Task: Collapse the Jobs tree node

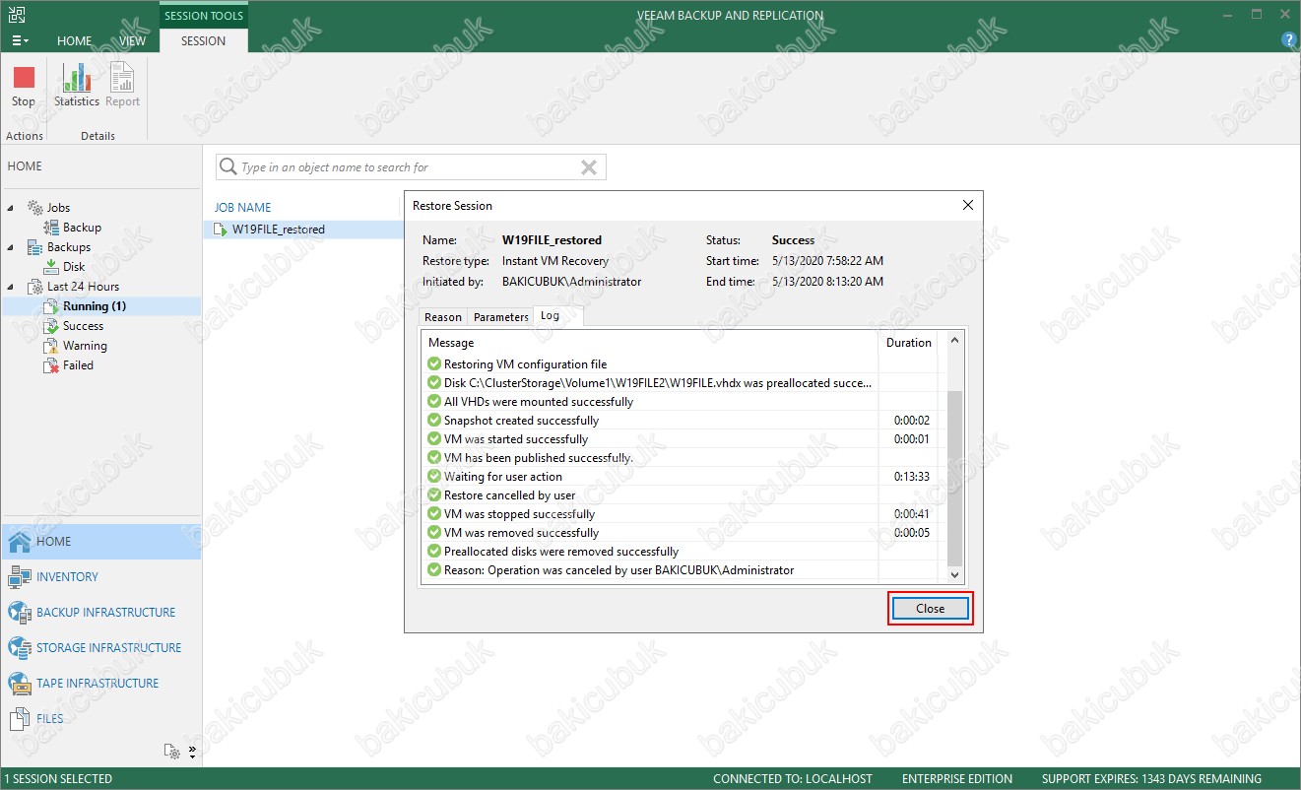Action: 12,208
